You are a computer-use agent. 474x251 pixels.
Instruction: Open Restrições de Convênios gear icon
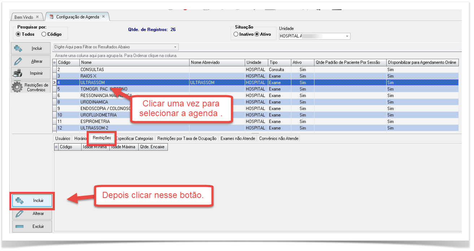(x=17, y=87)
